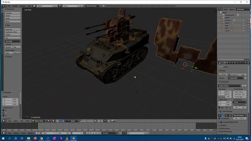This screenshot has height=141, width=251.
Task: Enable the Border render checkbox
Action: [x=220, y=108]
